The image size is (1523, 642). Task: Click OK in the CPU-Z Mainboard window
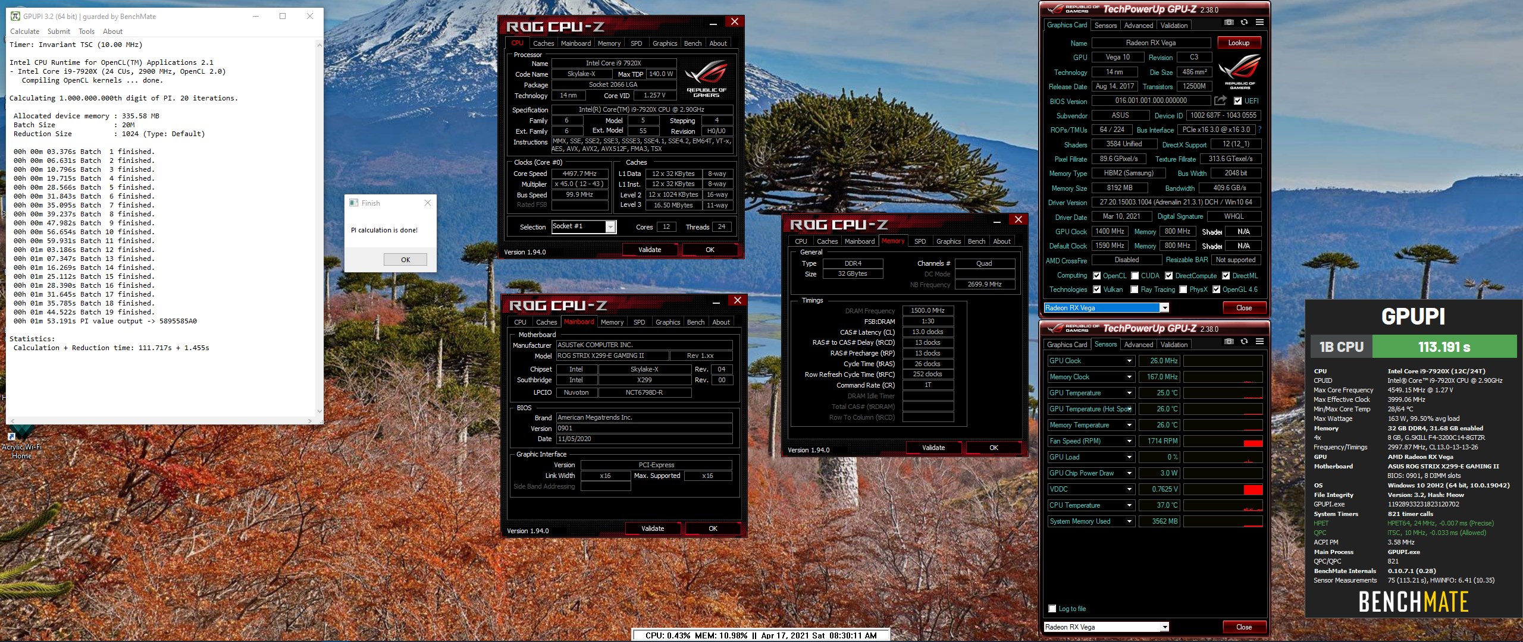713,528
